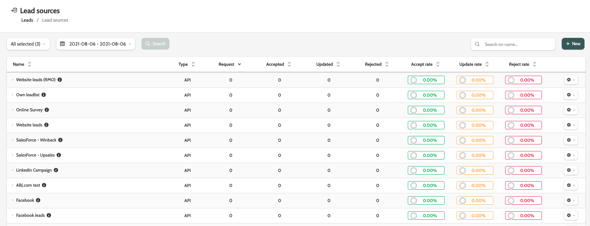The image size is (590, 226).
Task: Click the info icon beside Own leadlist
Action: (x=44, y=95)
